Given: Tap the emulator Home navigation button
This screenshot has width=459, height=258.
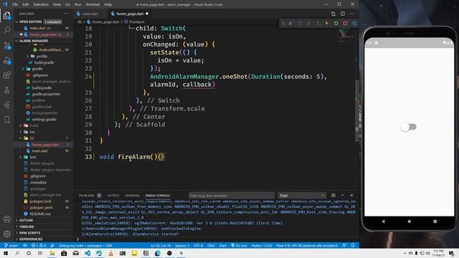Looking at the screenshot, I should 410,221.
